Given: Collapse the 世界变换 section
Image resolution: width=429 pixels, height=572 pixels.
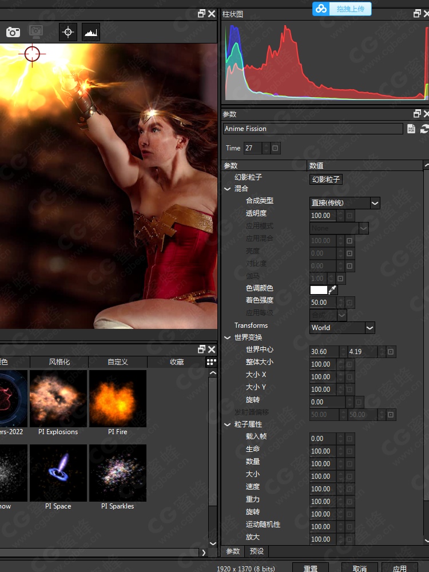Looking at the screenshot, I should (x=228, y=338).
